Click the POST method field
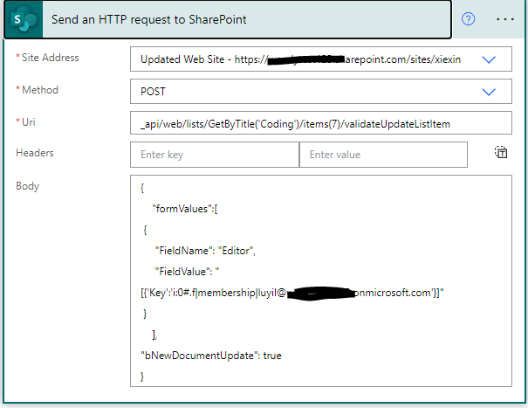 coord(321,92)
